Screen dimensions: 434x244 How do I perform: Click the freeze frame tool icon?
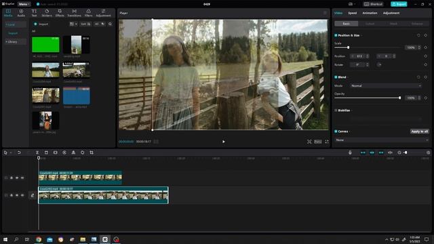tap(56, 152)
